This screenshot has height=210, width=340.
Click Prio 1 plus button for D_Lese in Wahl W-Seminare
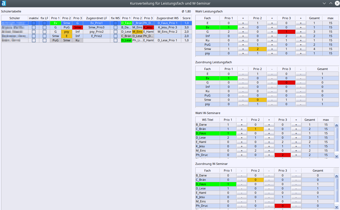click(x=242, y=138)
